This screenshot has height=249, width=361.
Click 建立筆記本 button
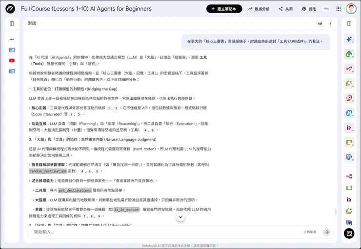click(224, 9)
